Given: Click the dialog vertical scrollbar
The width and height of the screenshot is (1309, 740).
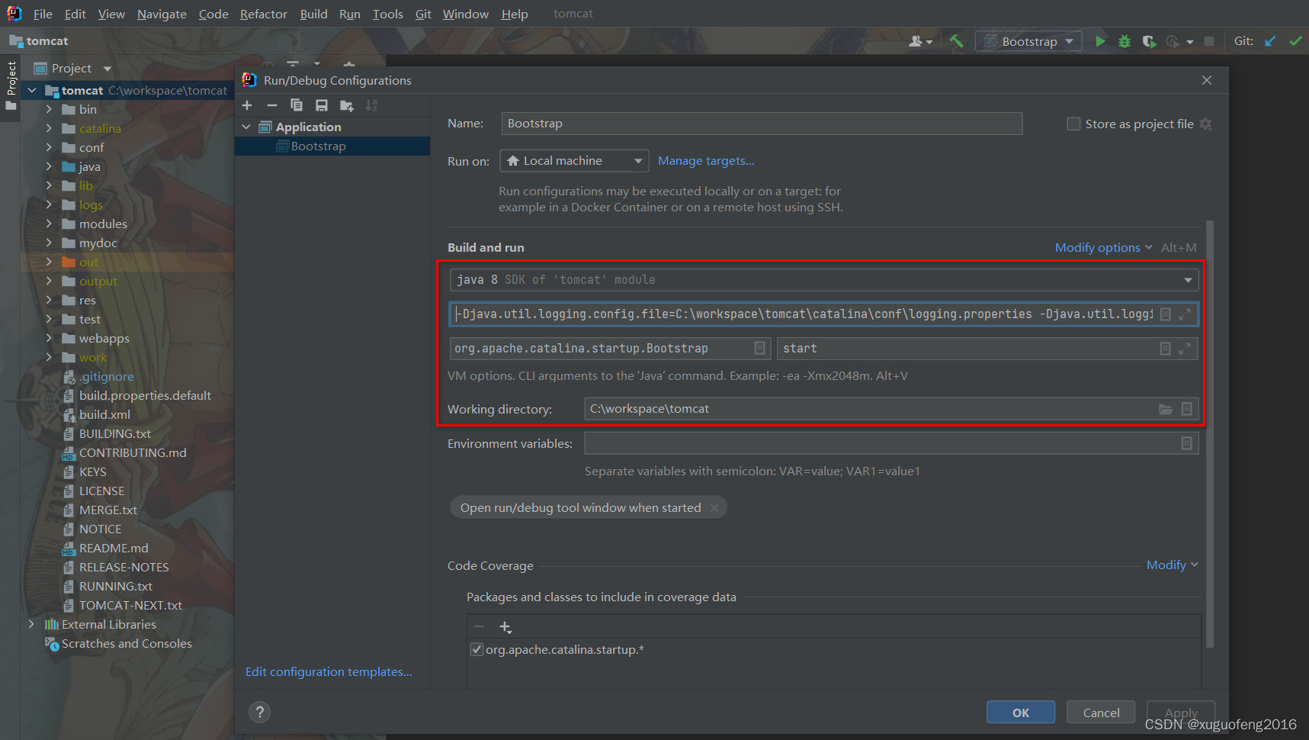Looking at the screenshot, I should 1210,433.
